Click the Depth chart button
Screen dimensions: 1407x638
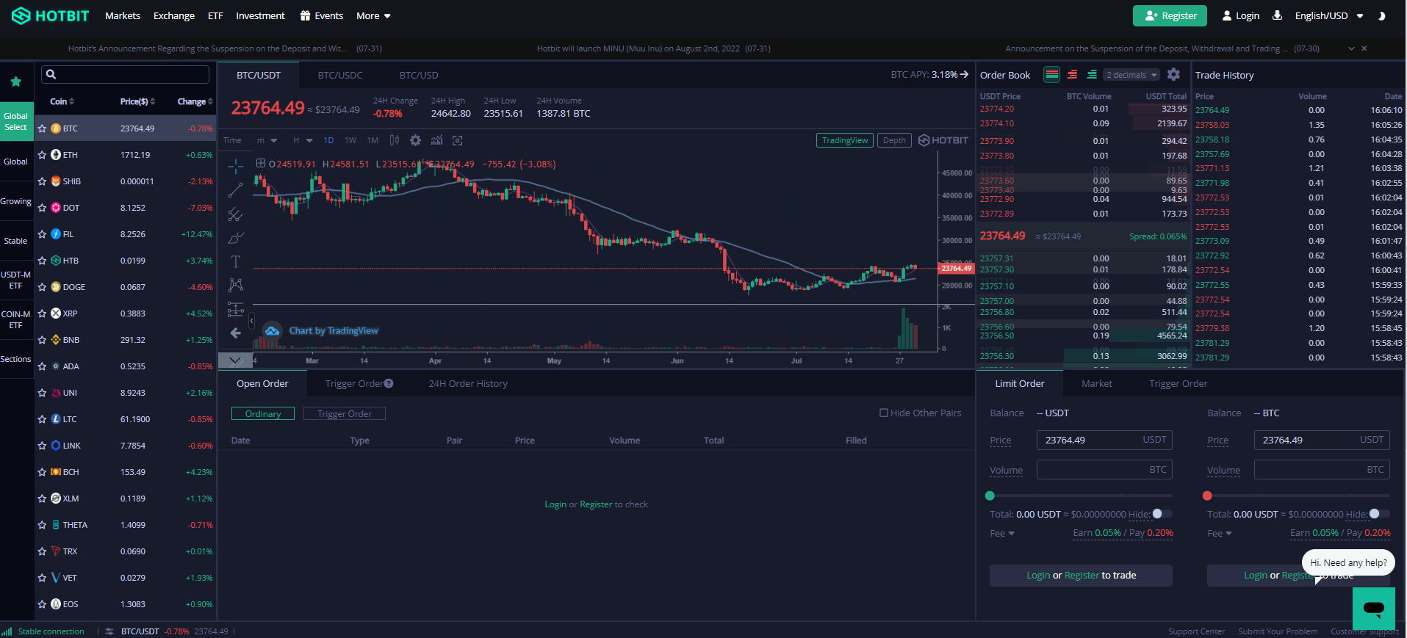tap(894, 140)
